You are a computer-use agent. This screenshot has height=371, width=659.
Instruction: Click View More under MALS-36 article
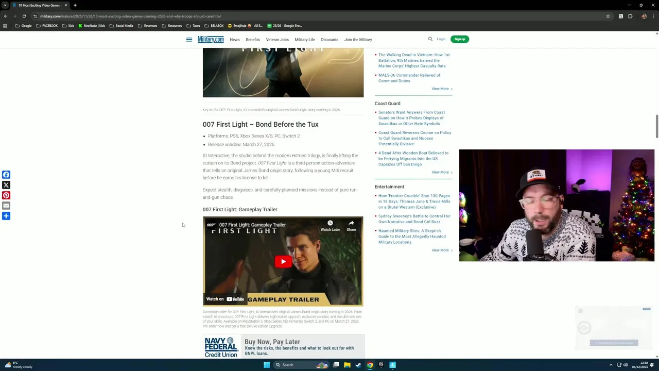pyautogui.click(x=442, y=89)
